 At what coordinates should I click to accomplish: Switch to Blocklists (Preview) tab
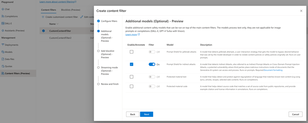click(71, 10)
